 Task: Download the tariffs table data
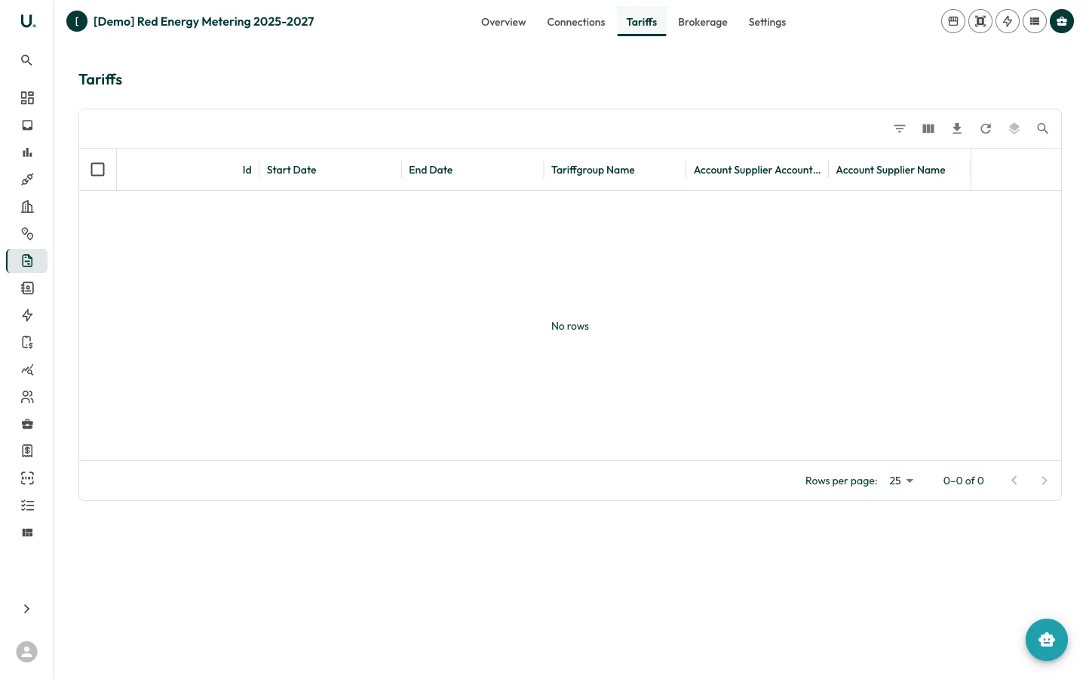[x=957, y=129]
